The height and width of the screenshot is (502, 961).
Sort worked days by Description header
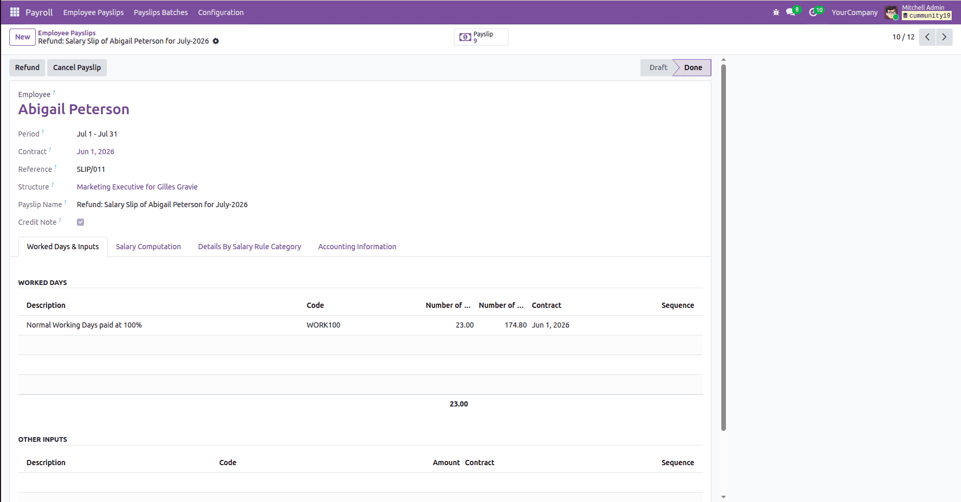pos(46,305)
